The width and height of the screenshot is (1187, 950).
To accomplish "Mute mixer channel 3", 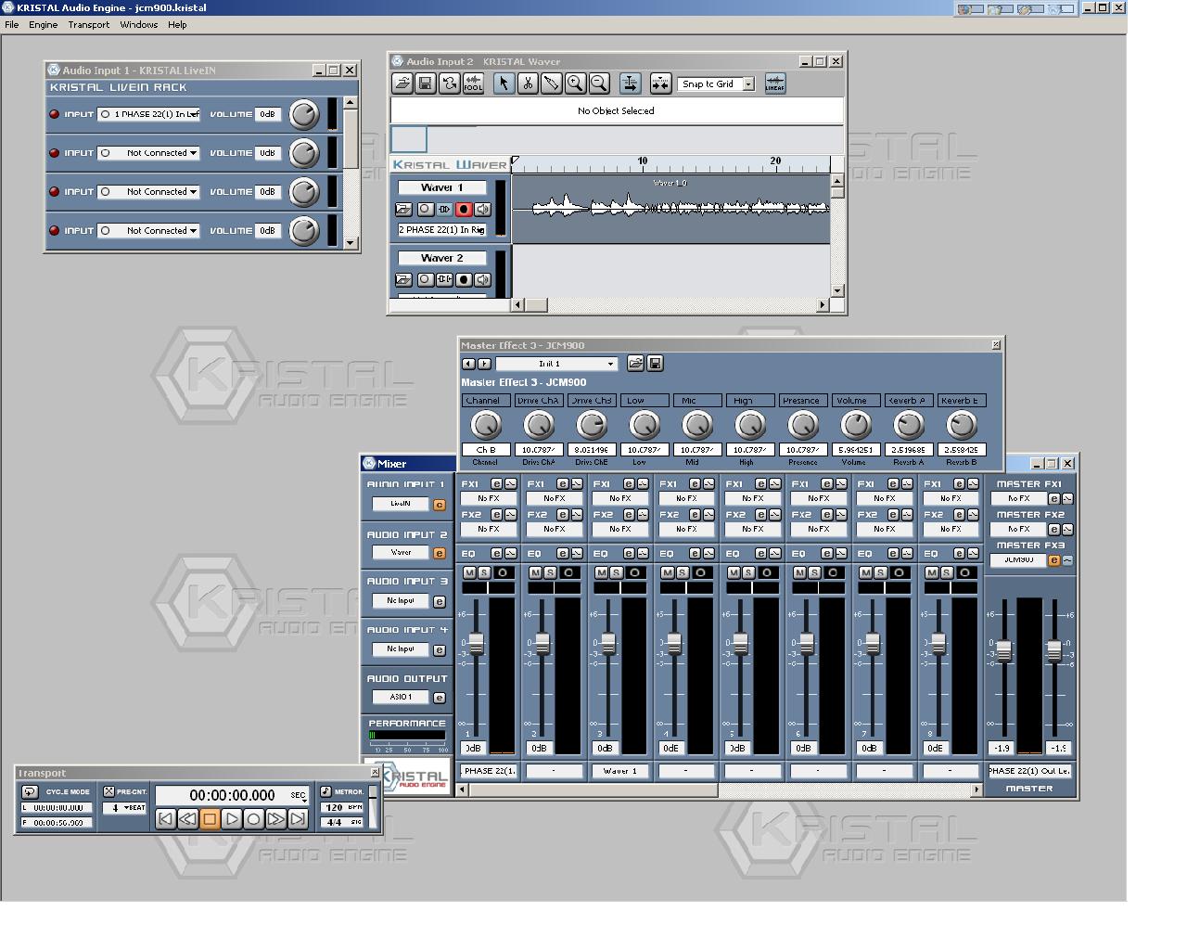I will pos(601,572).
